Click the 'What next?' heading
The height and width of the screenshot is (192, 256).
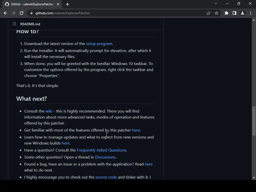31,99
